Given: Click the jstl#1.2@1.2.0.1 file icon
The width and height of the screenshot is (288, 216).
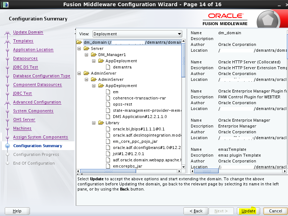Looking at the screenshot, I should coord(108,154).
